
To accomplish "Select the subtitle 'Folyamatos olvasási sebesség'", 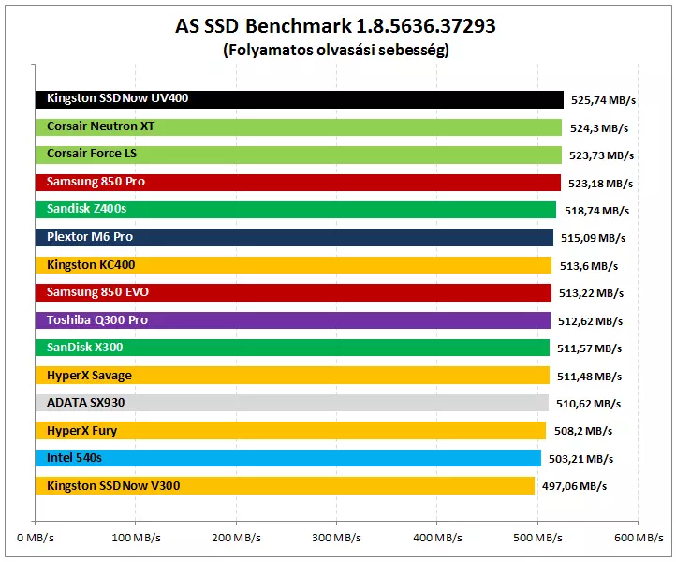I will [336, 50].
